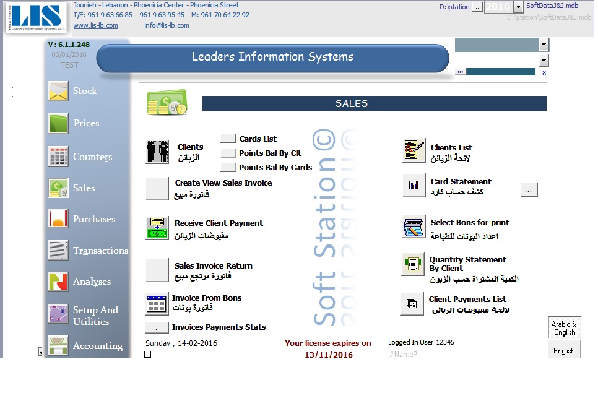
Task: Click the teal progress bar
Action: [x=500, y=72]
